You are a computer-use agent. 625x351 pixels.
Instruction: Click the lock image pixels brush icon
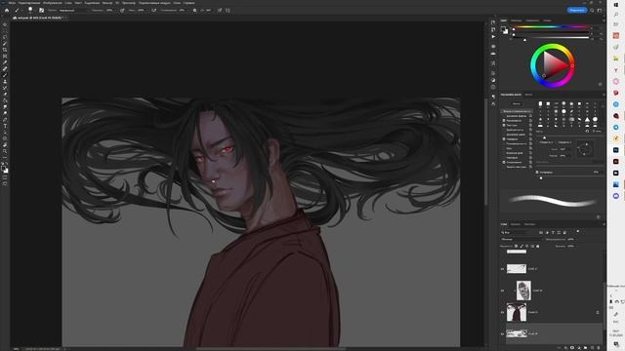(x=521, y=246)
